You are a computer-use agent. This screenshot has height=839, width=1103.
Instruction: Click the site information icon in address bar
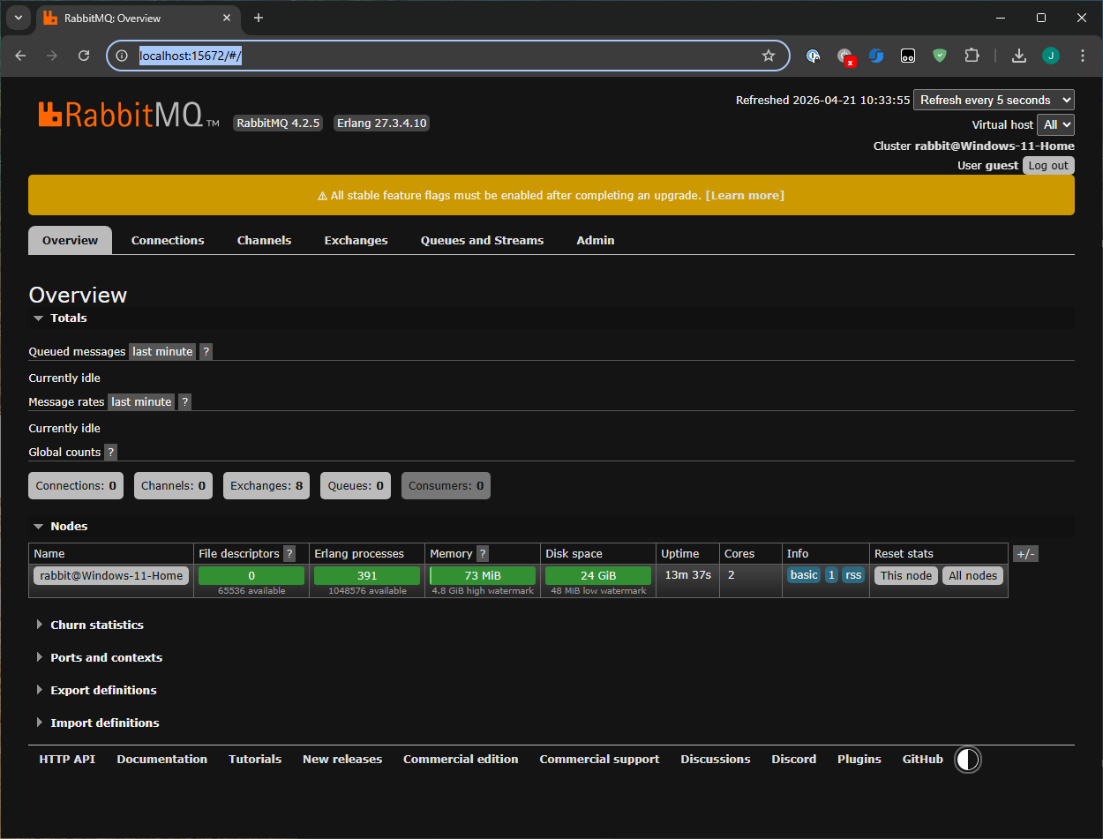click(x=123, y=56)
